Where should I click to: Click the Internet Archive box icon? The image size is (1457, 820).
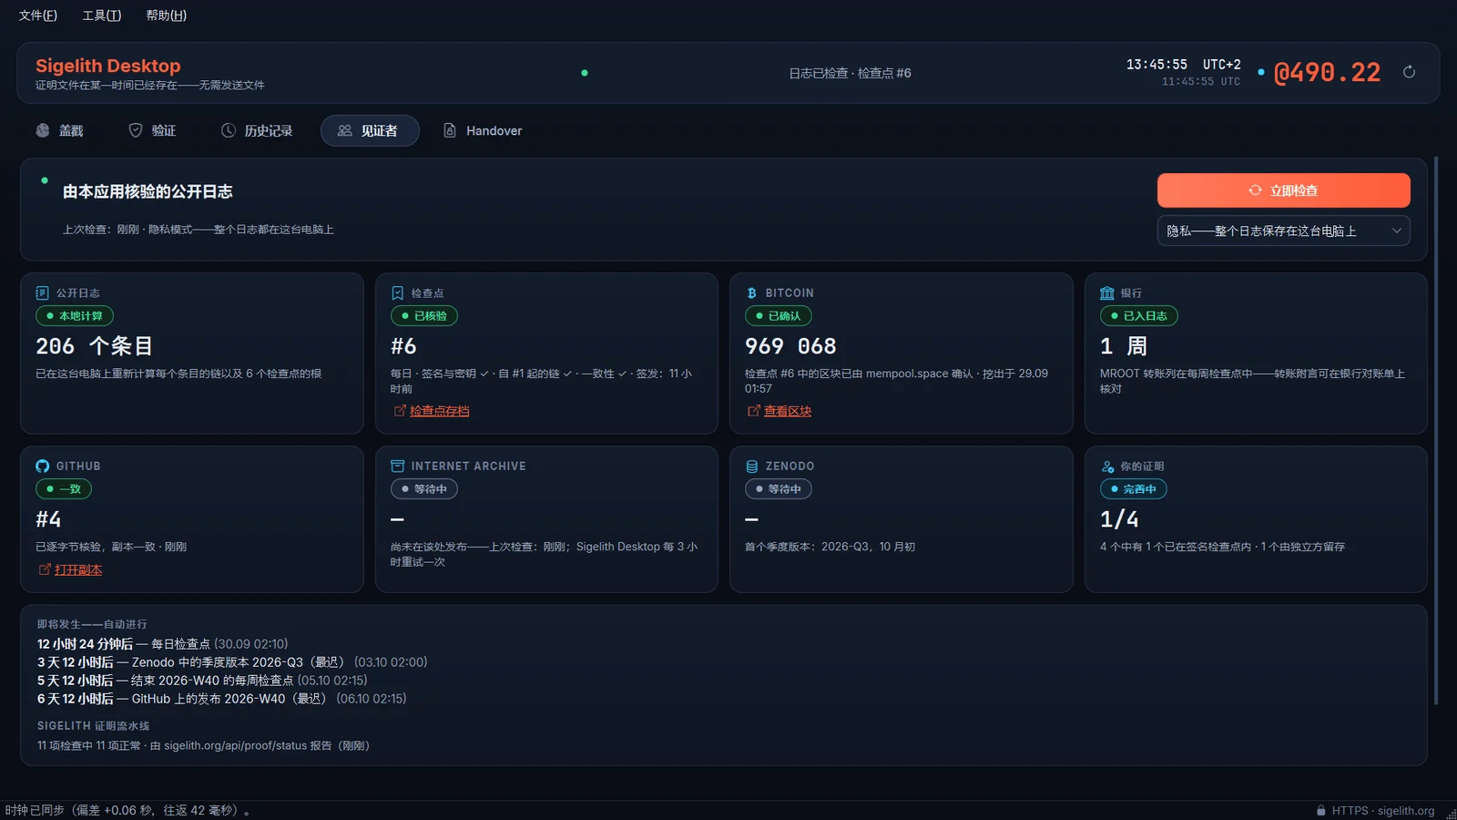point(397,466)
